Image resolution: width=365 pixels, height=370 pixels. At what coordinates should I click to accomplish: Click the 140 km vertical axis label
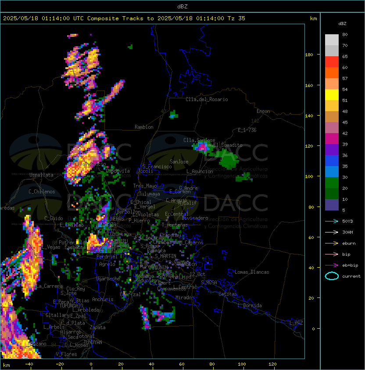(309, 116)
